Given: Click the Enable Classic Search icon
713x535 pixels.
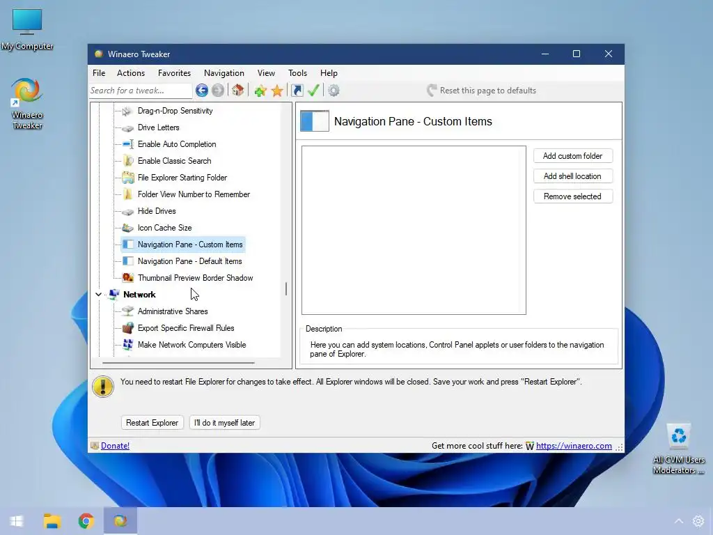Looking at the screenshot, I should [x=128, y=161].
